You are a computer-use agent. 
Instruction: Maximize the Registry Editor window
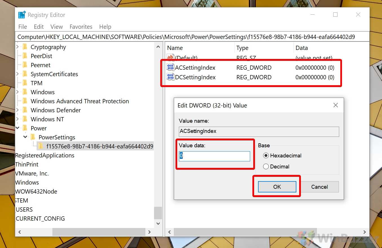pos(335,15)
